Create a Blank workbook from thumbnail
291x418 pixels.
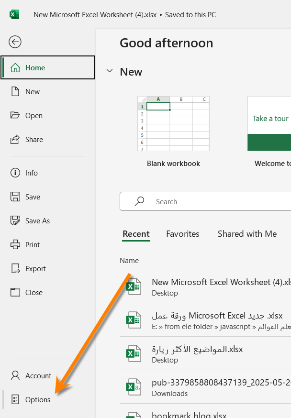(173, 124)
